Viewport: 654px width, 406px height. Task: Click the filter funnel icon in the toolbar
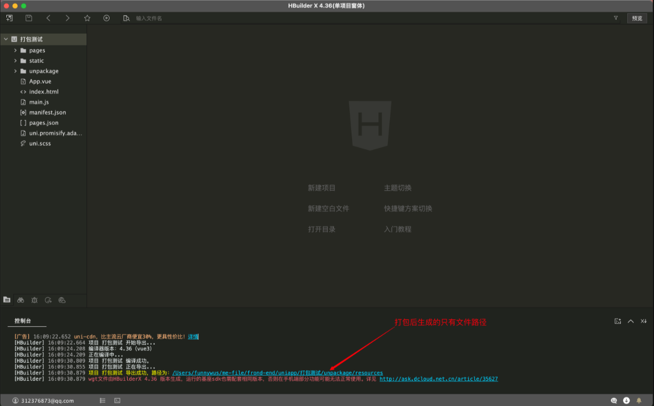pyautogui.click(x=616, y=18)
